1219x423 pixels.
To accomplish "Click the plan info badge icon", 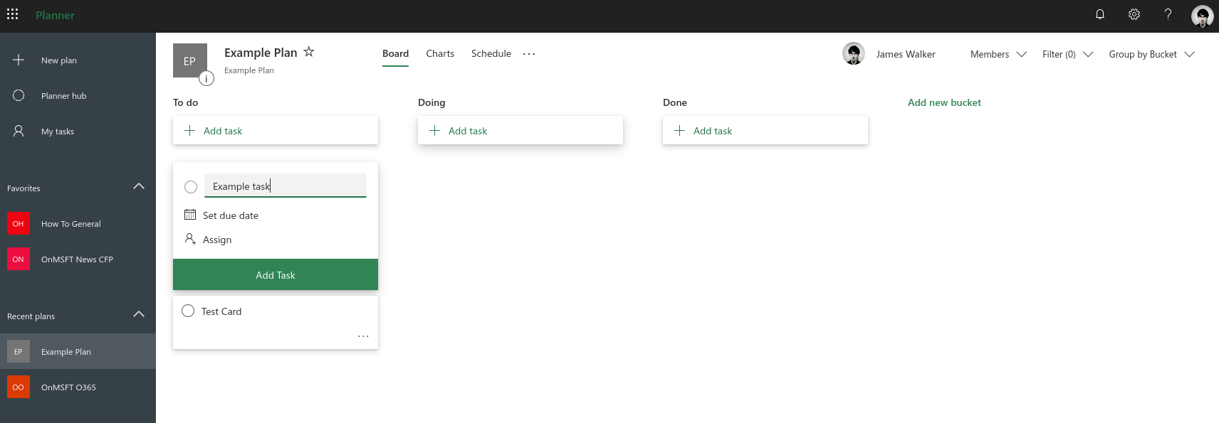I will [x=206, y=78].
